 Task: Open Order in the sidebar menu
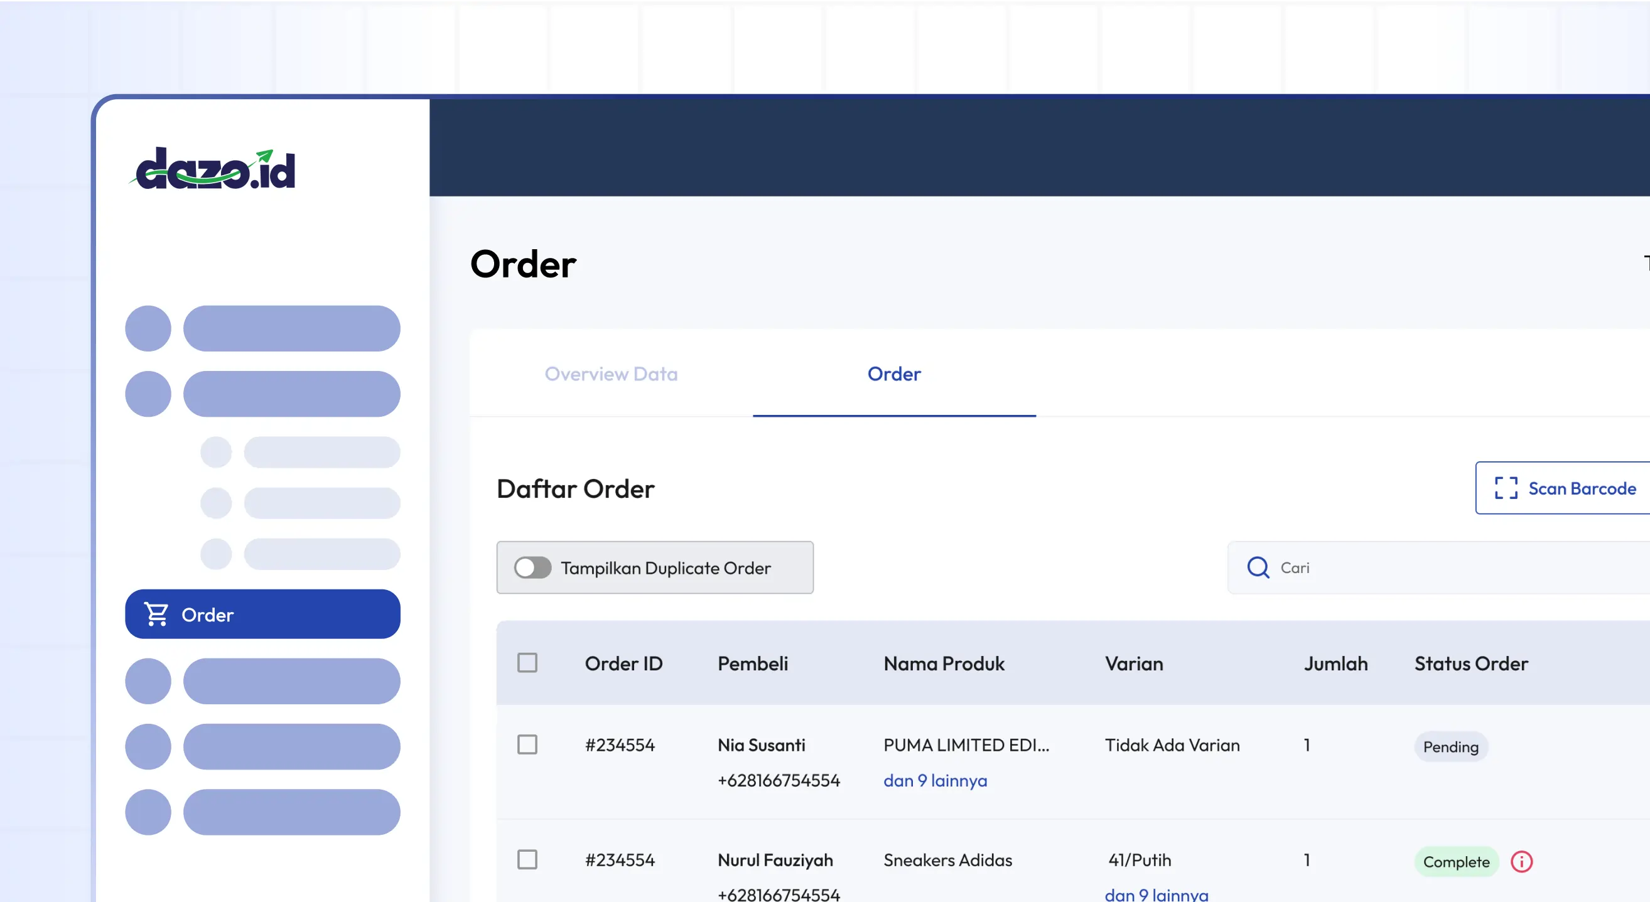point(262,614)
